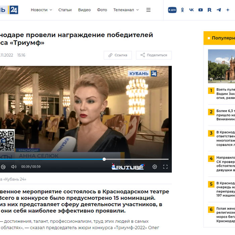
Task: Open the Rutube channel R icon
Action: [209, 10]
